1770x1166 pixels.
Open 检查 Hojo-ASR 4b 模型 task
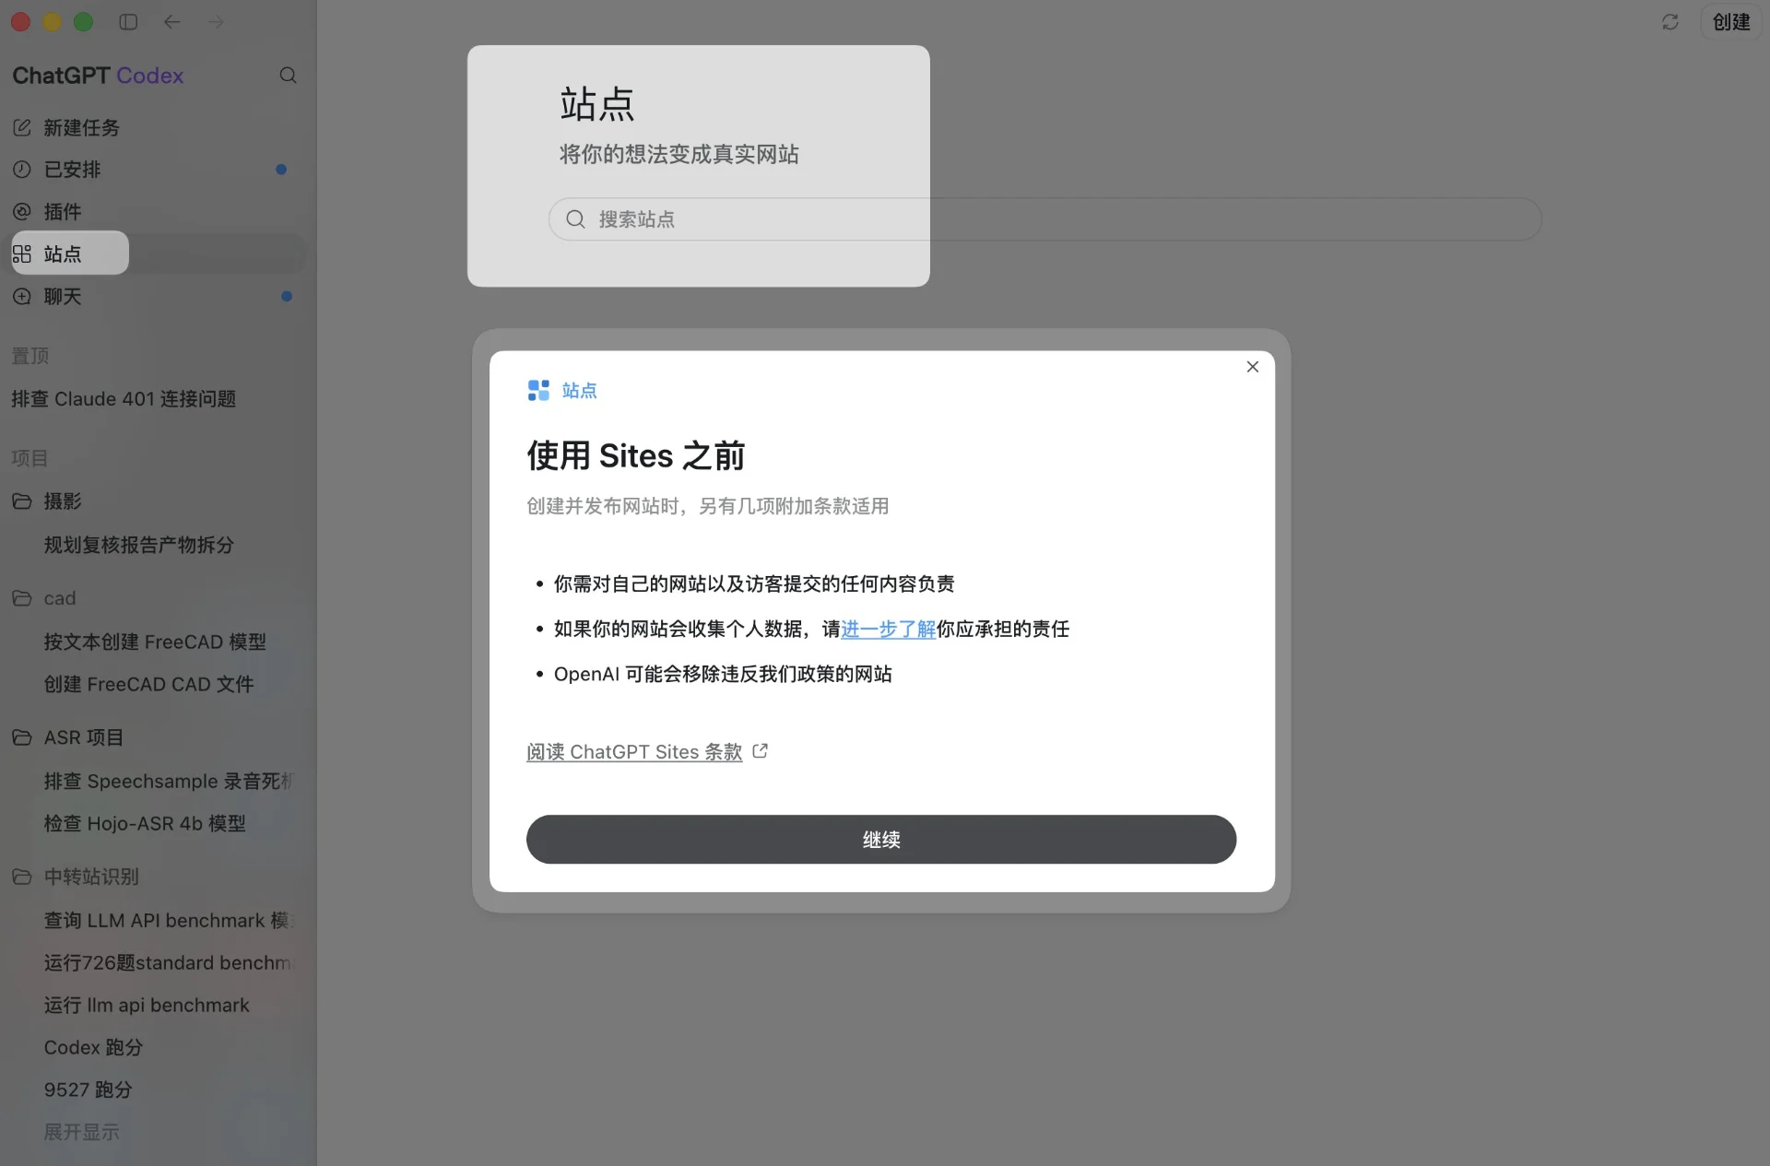pos(145,823)
